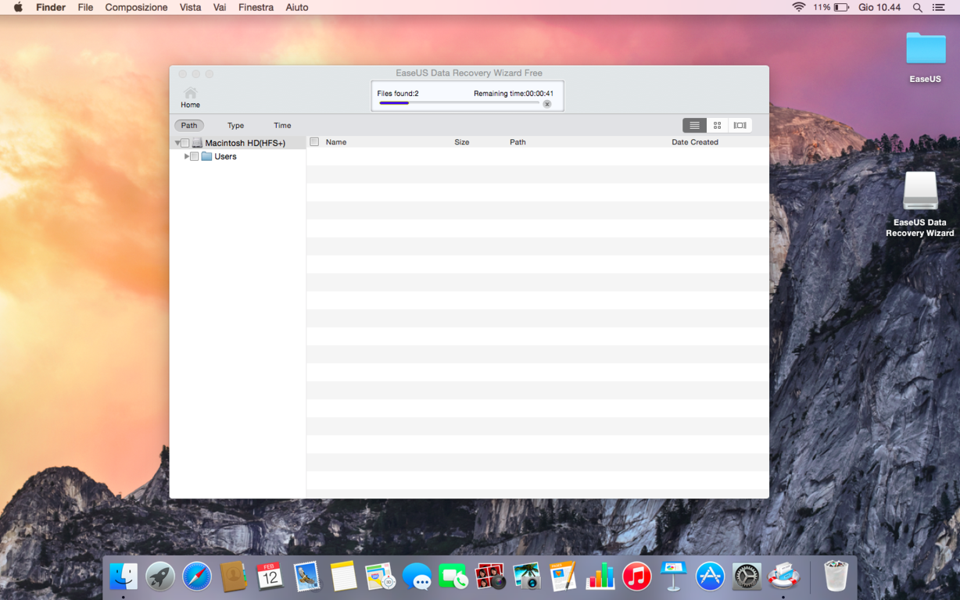The width and height of the screenshot is (960, 600).
Task: Select the Users tree row
Action: coord(238,156)
